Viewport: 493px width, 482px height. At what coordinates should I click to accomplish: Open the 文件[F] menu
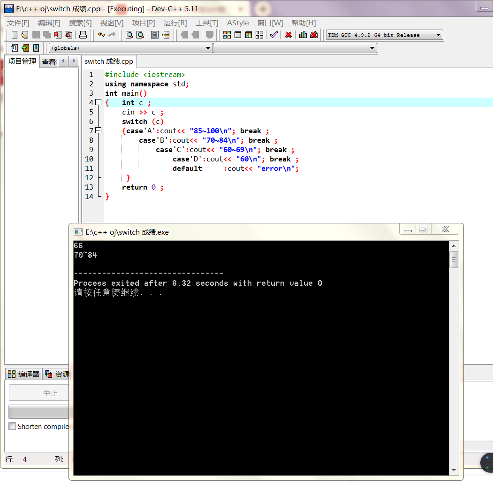[x=18, y=23]
